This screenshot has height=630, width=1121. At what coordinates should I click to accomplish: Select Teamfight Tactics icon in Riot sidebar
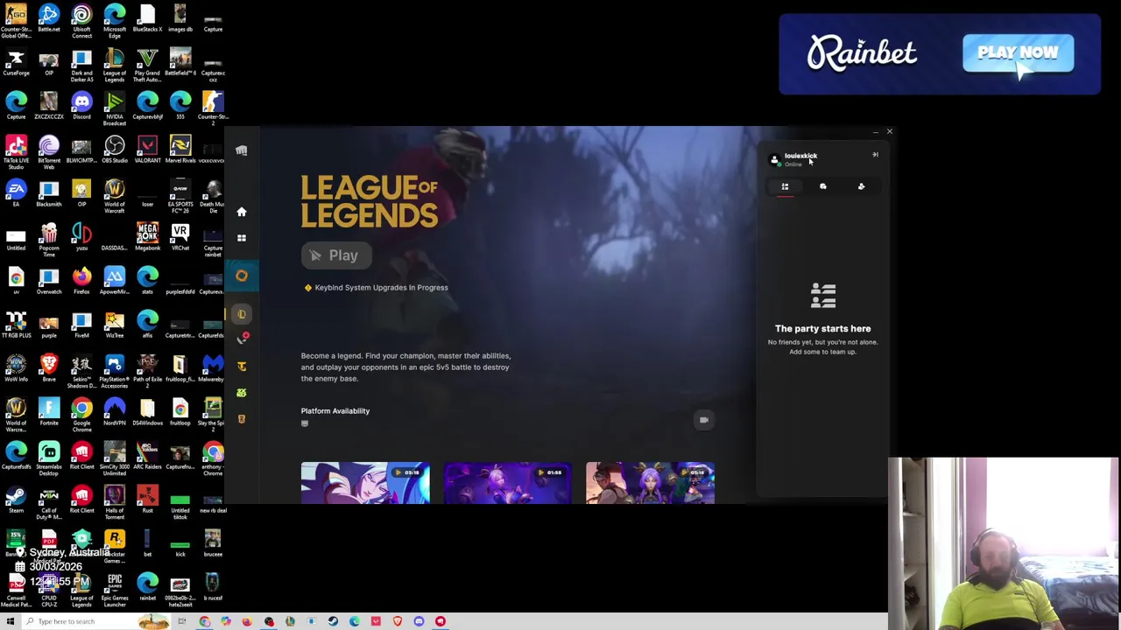(242, 366)
